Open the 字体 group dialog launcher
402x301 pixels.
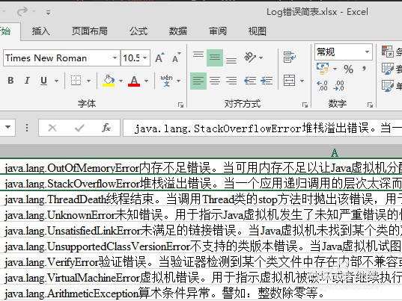[x=180, y=105]
